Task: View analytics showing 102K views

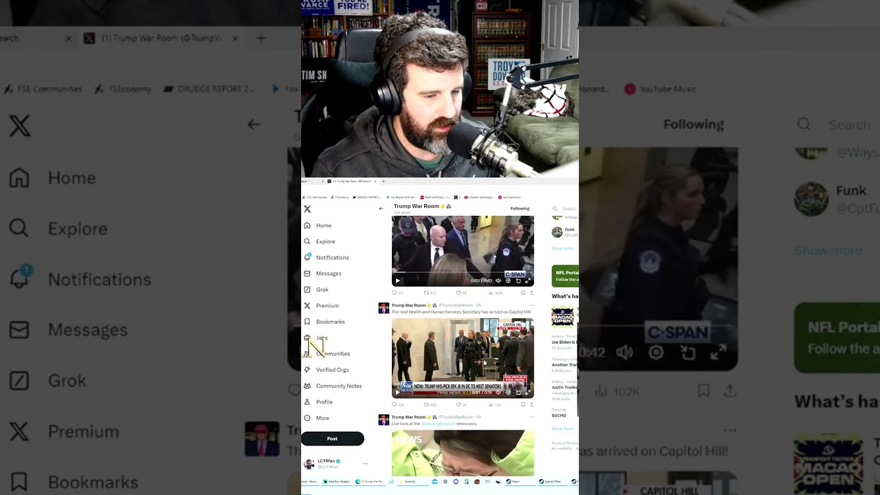Action: pos(496,293)
